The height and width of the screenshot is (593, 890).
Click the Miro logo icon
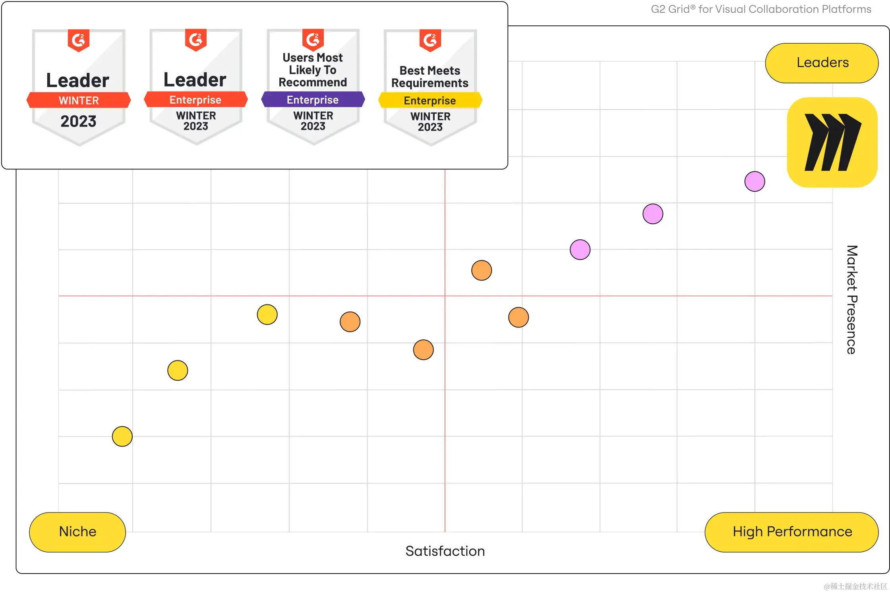tap(832, 142)
